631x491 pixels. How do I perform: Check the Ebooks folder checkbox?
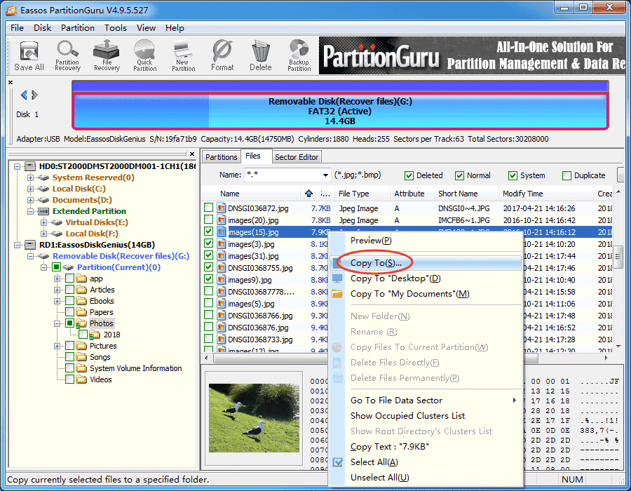click(x=70, y=301)
